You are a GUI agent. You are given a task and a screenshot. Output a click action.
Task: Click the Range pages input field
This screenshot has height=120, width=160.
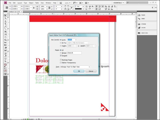[x=74, y=53]
